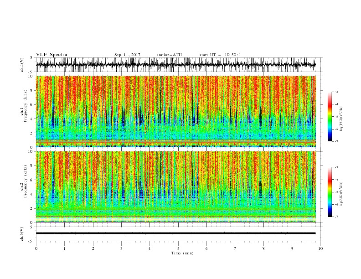Viewport: 361px width, 279px height.
Task: Click time axis tick label '3'
Action: pos(121,248)
